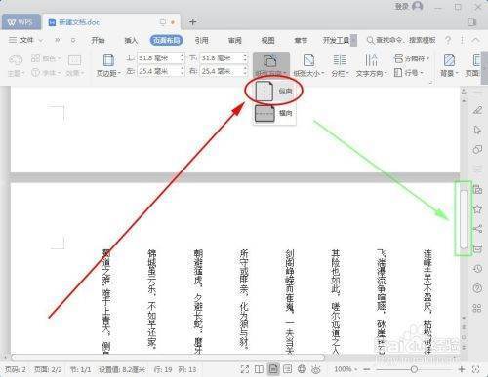Click the zoom in plus button
Screen dimensions: 488x377
(462, 369)
